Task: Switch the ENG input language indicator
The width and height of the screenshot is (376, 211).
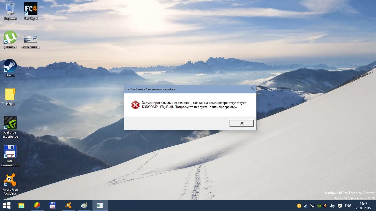Action: click(x=348, y=206)
